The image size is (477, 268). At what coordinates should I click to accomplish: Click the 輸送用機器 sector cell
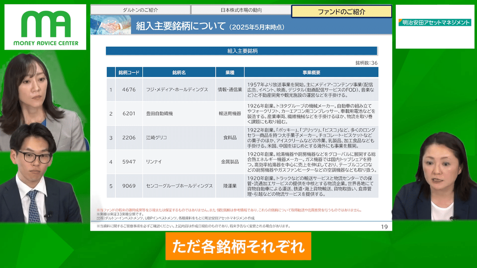tap(230, 114)
